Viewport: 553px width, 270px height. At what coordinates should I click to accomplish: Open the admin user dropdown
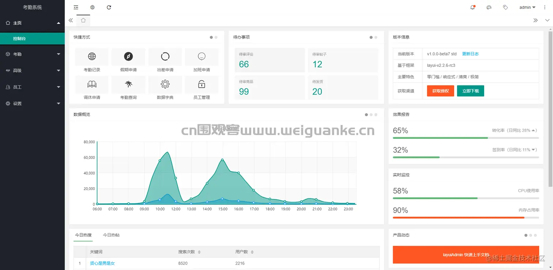527,7
